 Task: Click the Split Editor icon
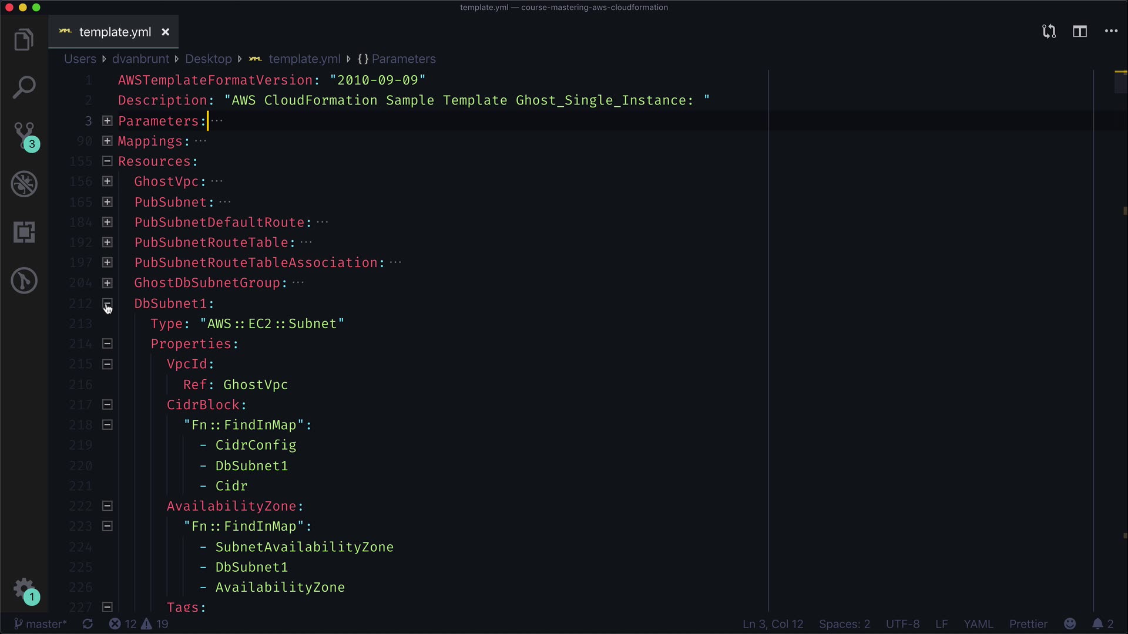click(1080, 32)
